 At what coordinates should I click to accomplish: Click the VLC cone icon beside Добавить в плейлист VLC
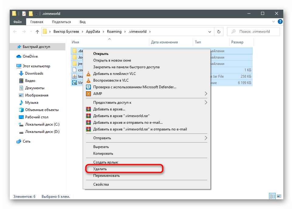(x=88, y=74)
